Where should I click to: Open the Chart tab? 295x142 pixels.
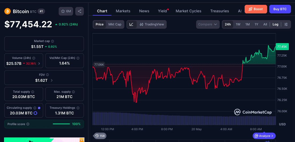click(x=102, y=11)
